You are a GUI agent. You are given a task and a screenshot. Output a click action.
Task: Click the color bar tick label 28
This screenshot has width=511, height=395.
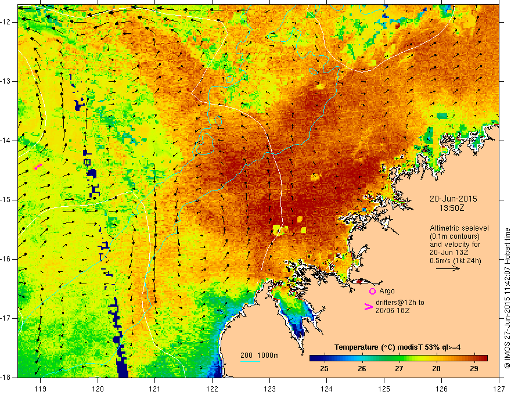click(x=436, y=369)
